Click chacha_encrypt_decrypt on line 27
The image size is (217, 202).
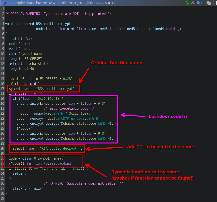(x=38, y=139)
